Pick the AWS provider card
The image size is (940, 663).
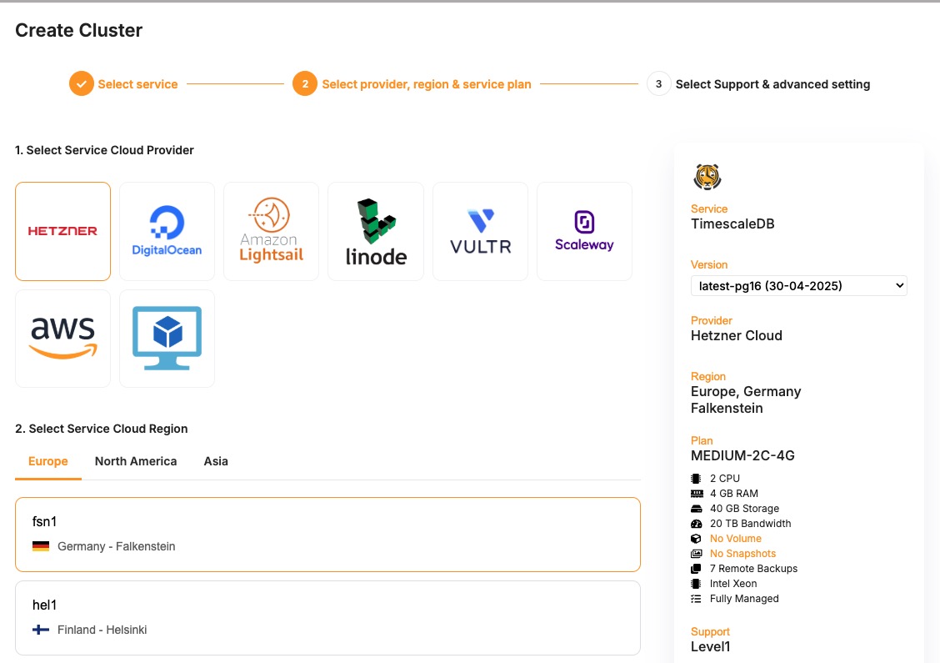(x=62, y=338)
